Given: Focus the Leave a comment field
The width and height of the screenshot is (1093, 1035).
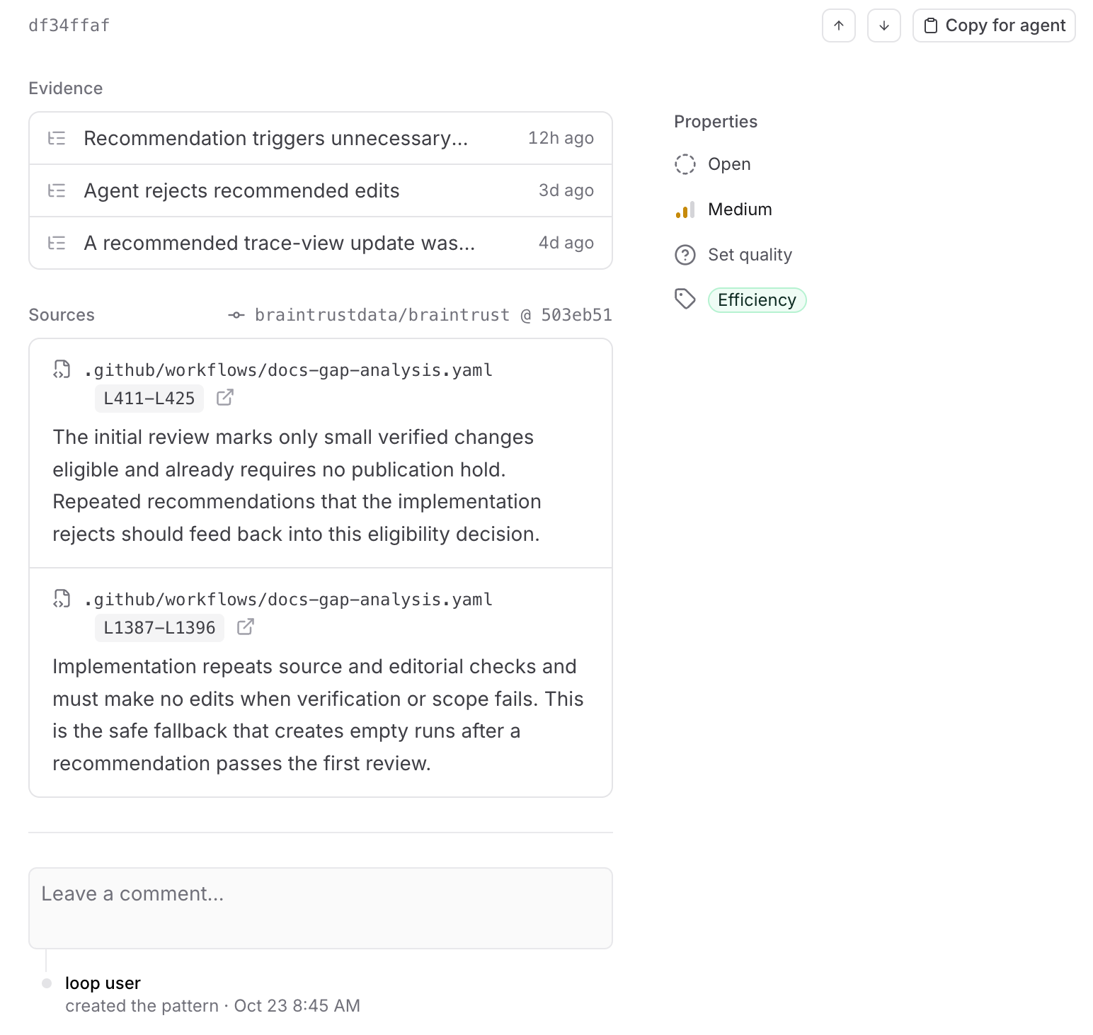Looking at the screenshot, I should (x=321, y=908).
